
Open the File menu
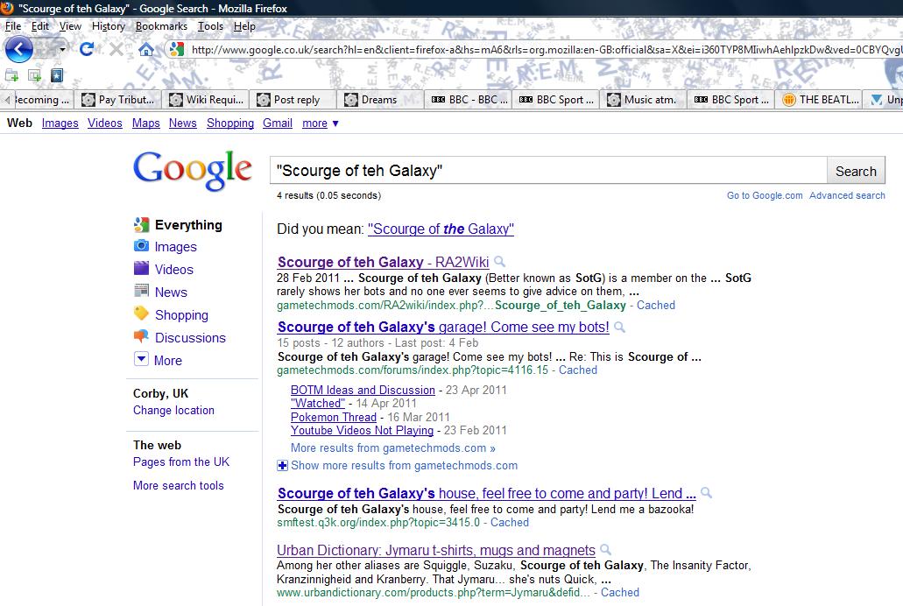[13, 26]
